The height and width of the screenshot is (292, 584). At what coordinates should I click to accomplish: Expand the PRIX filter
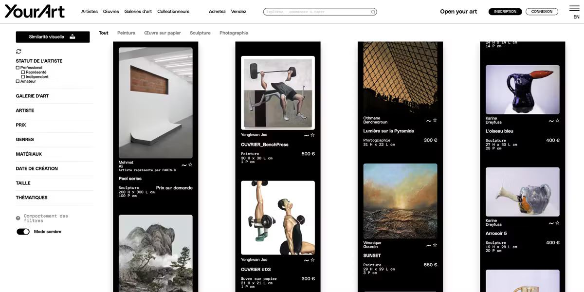point(21,125)
